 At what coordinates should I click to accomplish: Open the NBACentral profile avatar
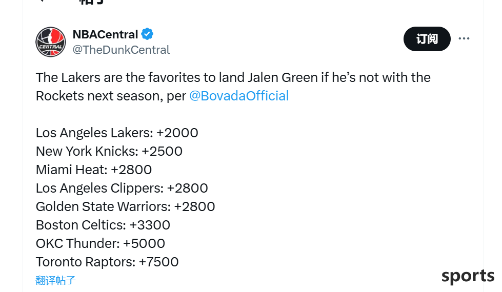coord(51,42)
